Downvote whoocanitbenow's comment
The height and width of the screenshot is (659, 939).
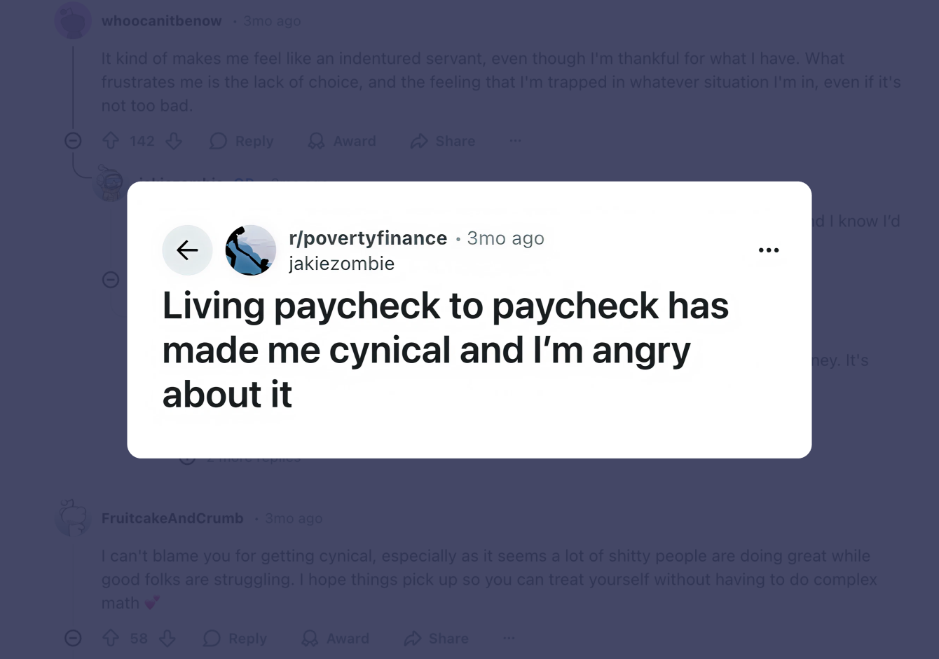click(x=174, y=141)
